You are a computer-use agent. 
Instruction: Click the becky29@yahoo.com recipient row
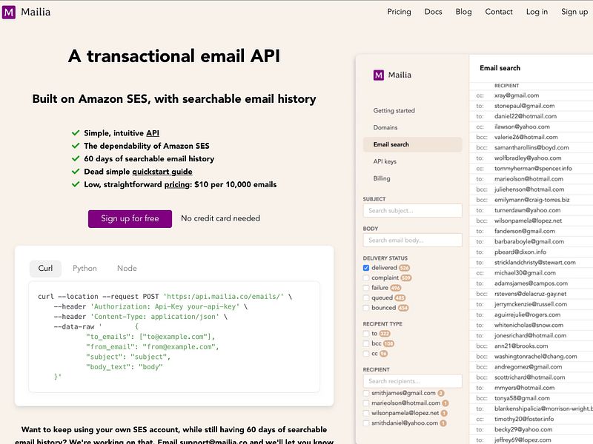pos(531,430)
